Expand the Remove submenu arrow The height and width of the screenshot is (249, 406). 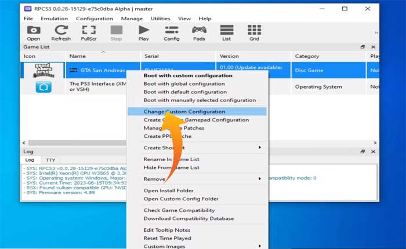pyautogui.click(x=259, y=179)
